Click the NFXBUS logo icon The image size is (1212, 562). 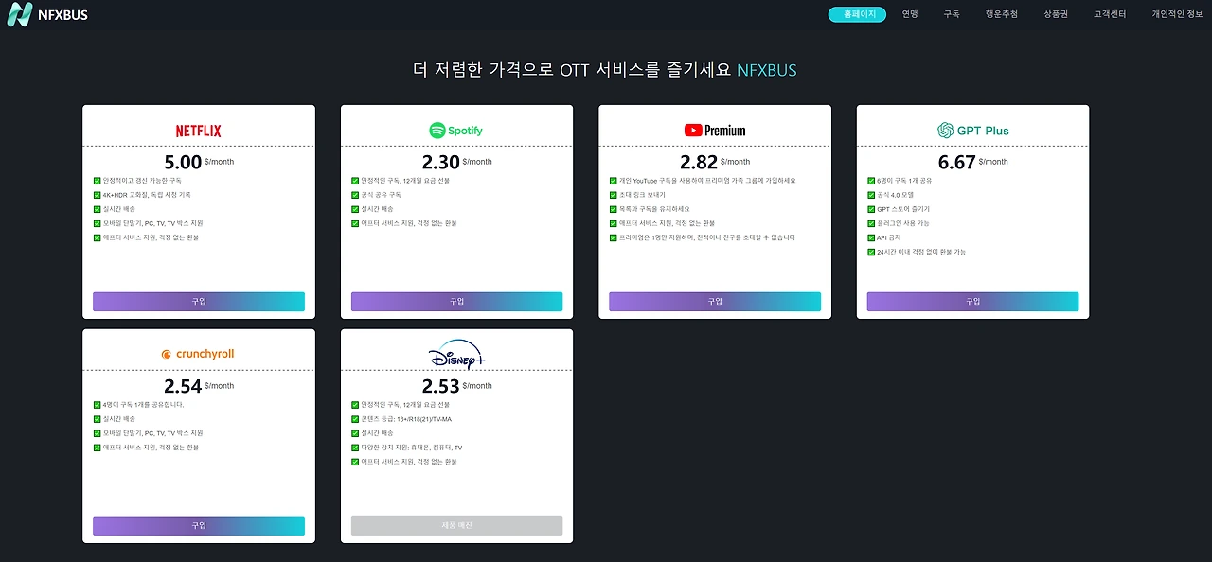coord(19,14)
